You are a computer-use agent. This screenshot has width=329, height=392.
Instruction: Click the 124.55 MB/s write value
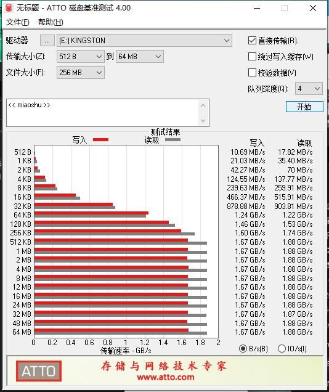[246, 179]
